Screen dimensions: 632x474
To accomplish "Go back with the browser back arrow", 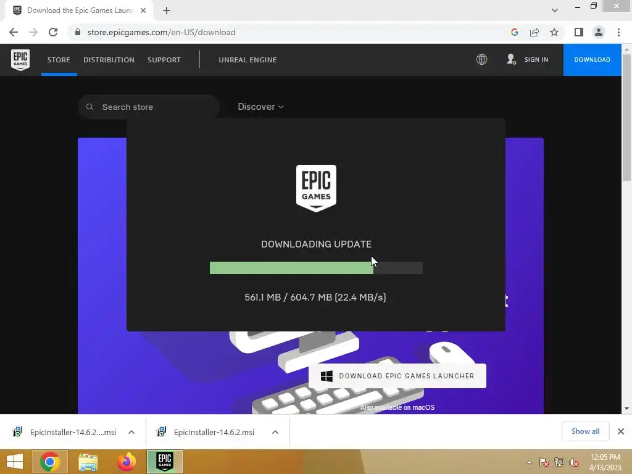I will click(14, 32).
